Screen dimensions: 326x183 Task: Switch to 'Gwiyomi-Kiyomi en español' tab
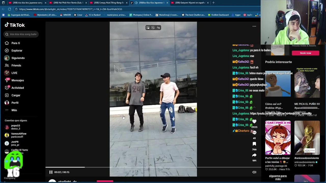coord(190,3)
